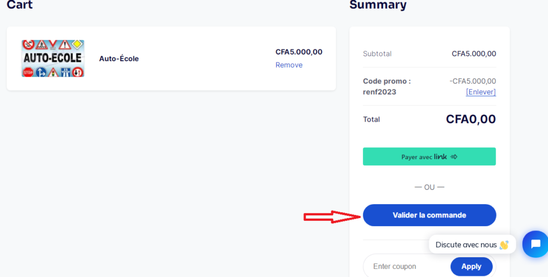The height and width of the screenshot is (277, 548).
Task: Open the Auto-Ecole product thumbnail
Action: [x=53, y=58]
